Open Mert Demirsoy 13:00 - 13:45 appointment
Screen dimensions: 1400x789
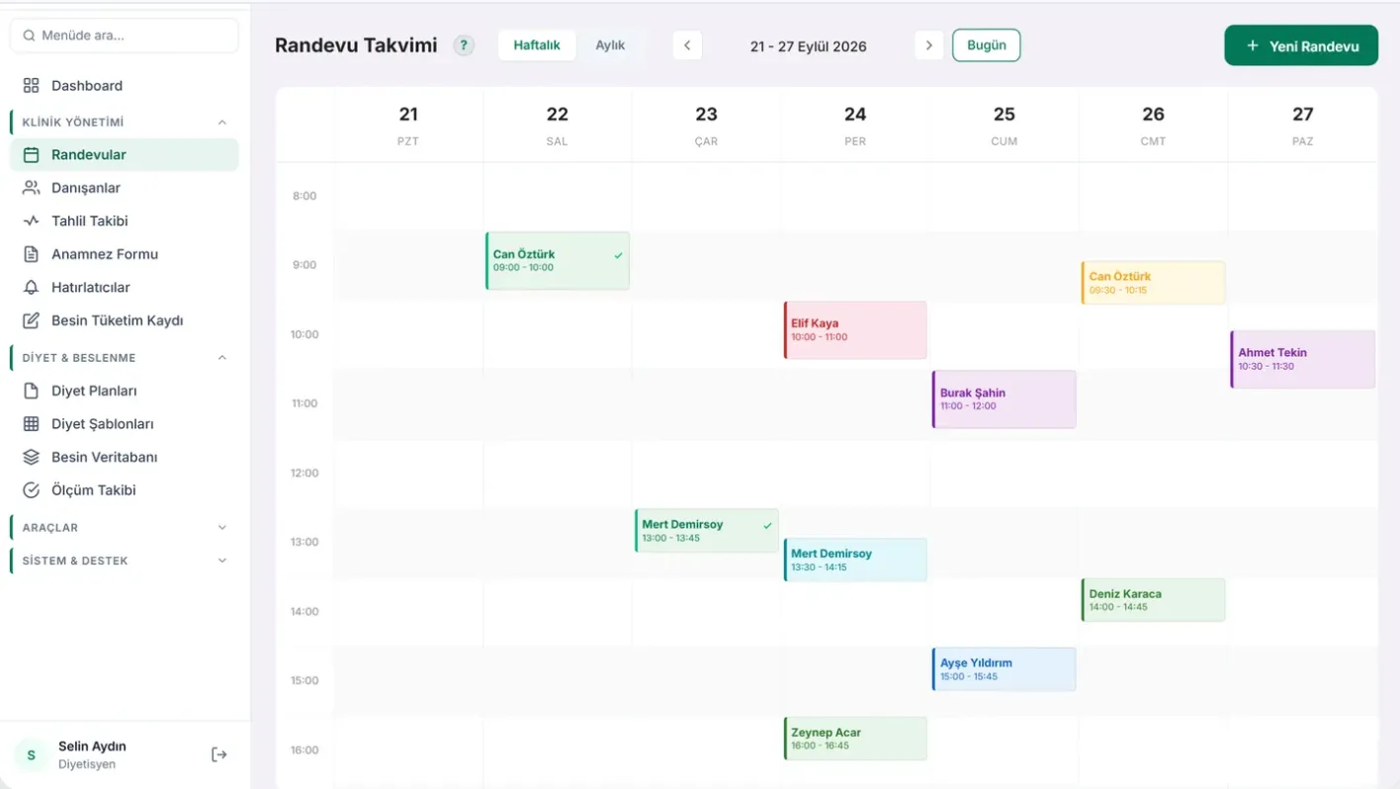(x=707, y=531)
